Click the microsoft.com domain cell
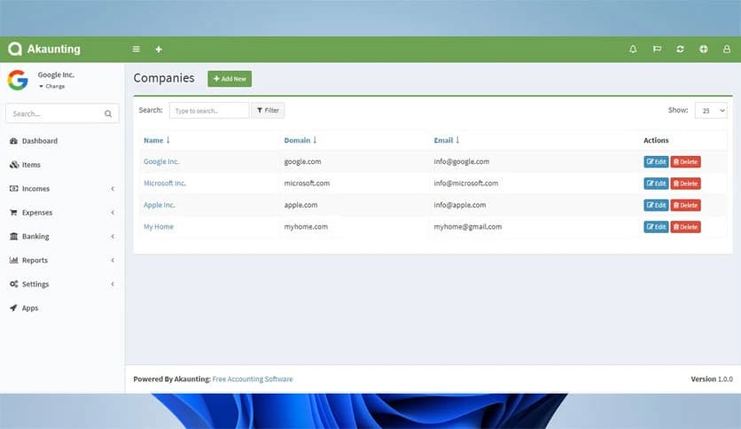Viewport: 741px width, 429px height. 307,183
